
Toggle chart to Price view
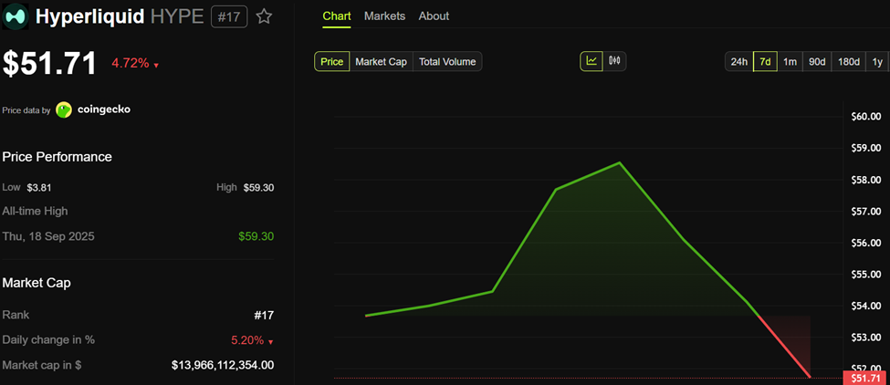332,62
